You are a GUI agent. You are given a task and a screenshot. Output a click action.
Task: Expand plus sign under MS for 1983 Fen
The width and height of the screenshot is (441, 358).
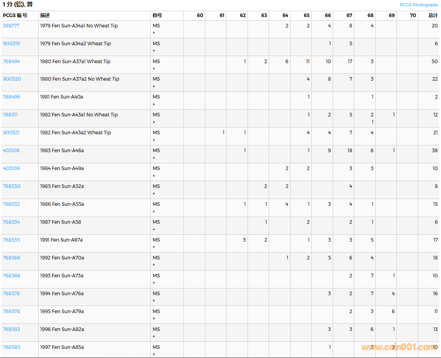click(x=154, y=158)
